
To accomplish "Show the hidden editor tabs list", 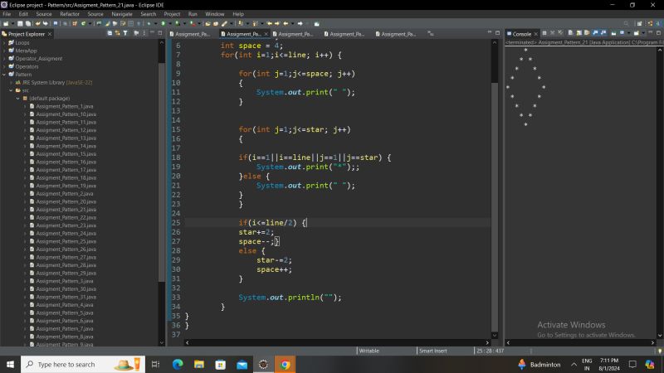I will coord(431,33).
